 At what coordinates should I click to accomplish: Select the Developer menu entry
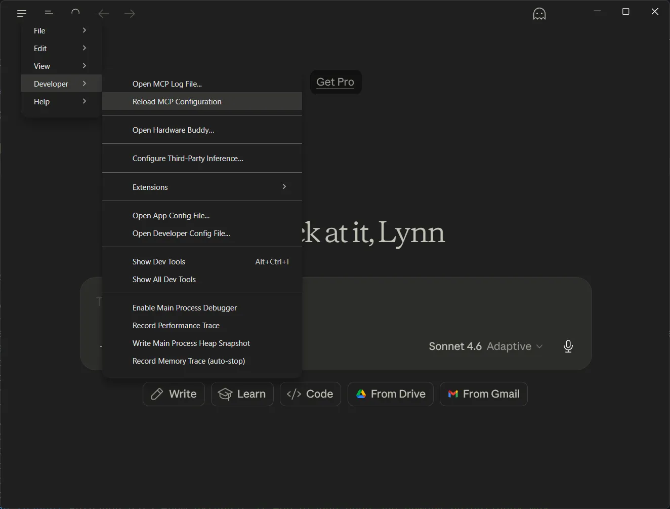pos(62,84)
